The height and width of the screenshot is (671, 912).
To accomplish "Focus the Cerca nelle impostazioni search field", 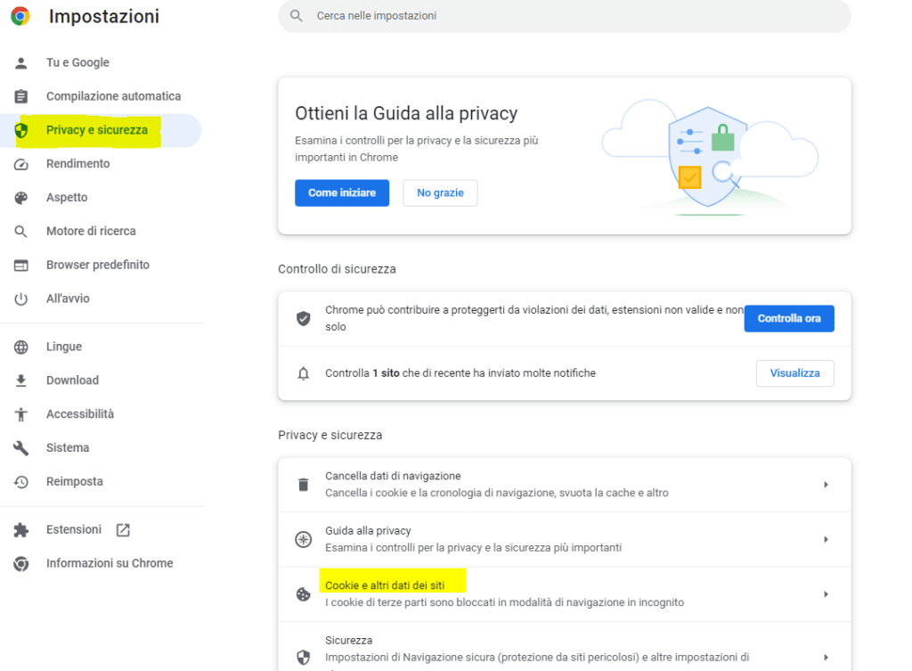I will 565,16.
